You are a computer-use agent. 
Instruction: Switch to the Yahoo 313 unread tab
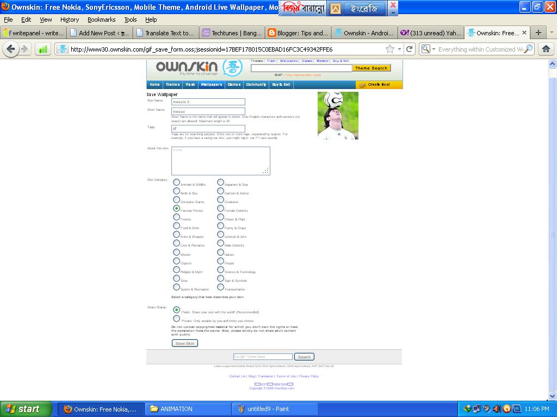click(431, 33)
